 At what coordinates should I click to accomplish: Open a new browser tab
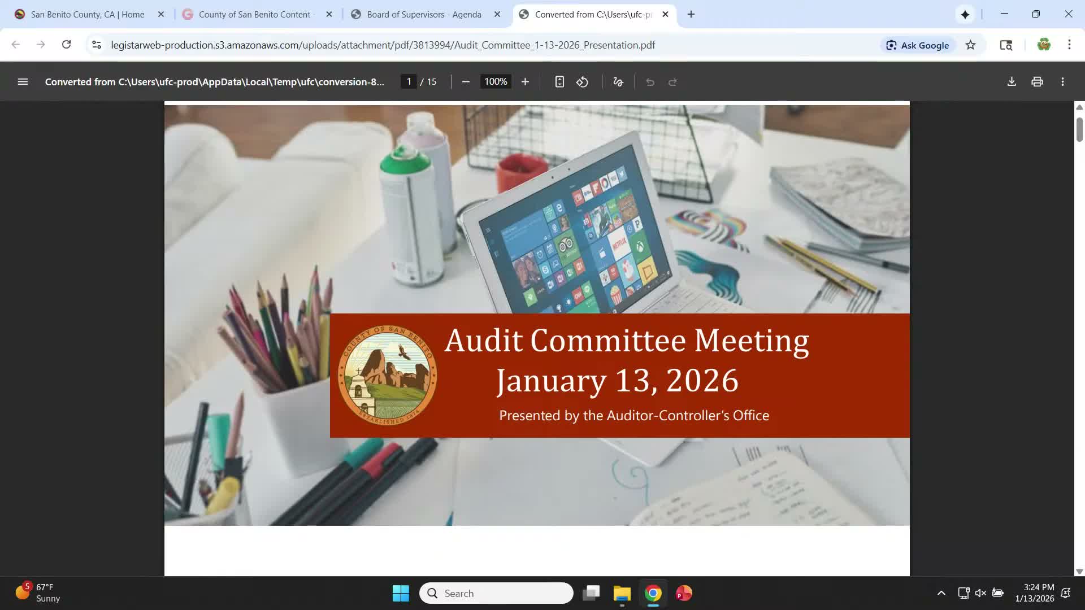(x=691, y=14)
